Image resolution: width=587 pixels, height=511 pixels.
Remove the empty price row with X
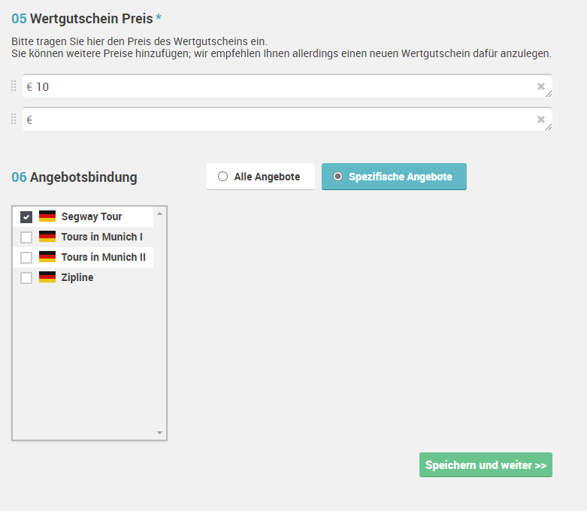coord(540,119)
